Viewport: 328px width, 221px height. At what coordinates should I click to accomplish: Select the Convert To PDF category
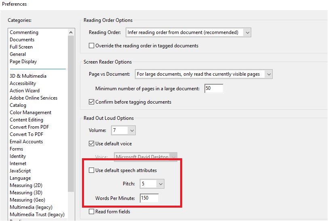pos(26,134)
